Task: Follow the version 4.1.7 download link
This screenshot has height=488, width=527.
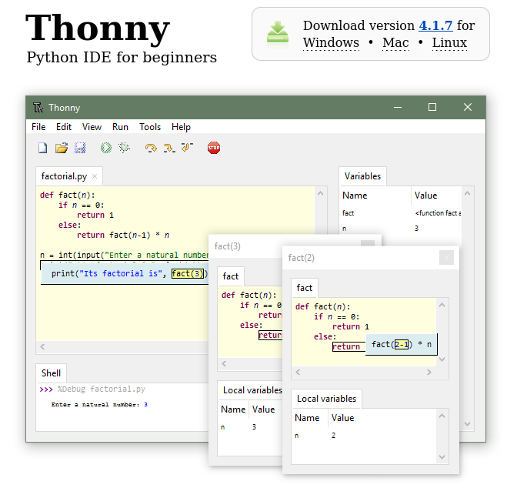Action: pyautogui.click(x=436, y=25)
